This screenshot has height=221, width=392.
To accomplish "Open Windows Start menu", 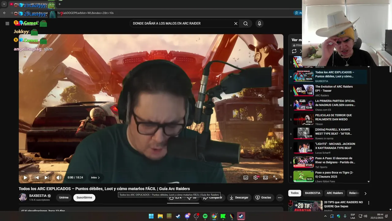I will [151, 216].
